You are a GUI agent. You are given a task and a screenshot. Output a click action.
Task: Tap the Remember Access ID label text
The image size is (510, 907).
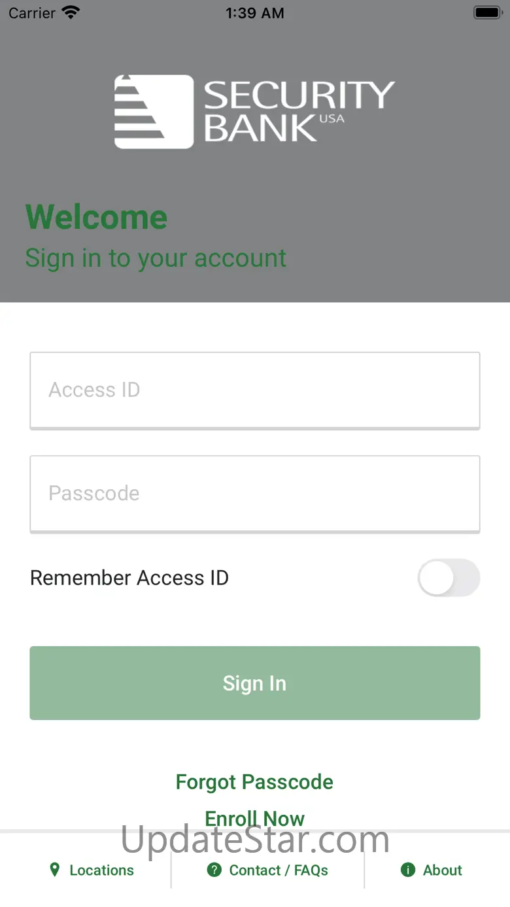(129, 578)
